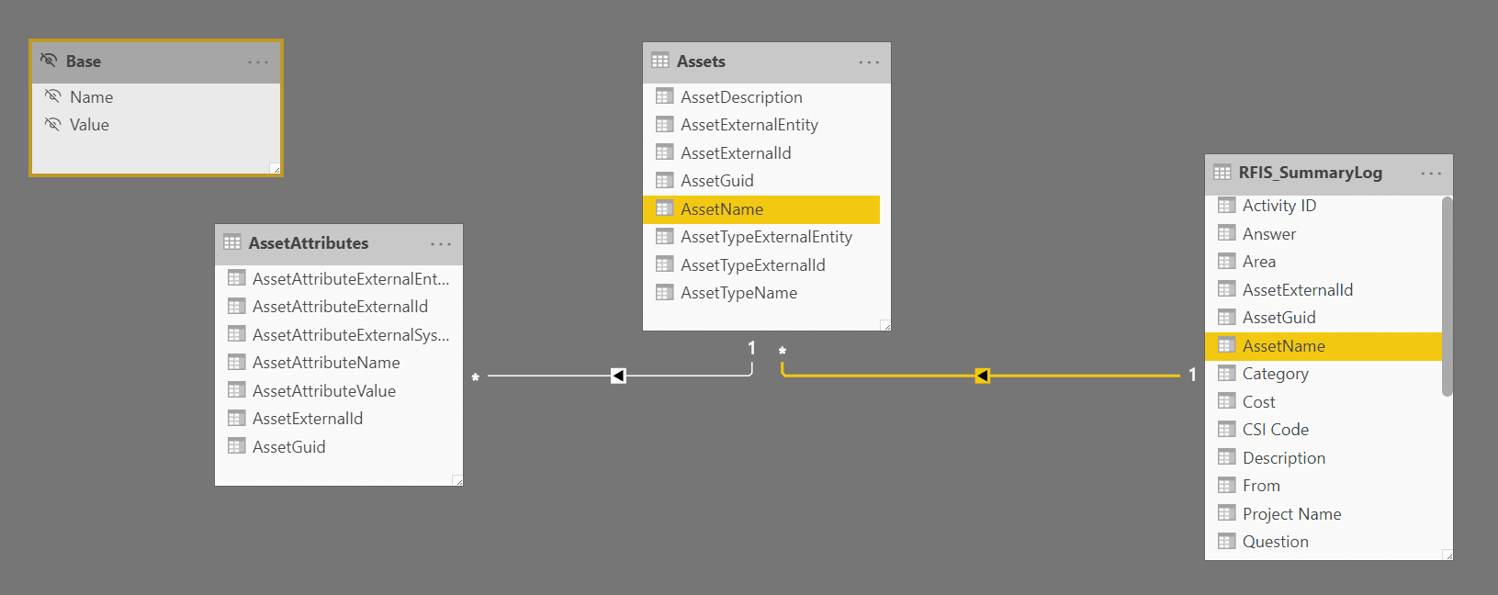Click the column icon beside AssetAttributeValue

237,390
